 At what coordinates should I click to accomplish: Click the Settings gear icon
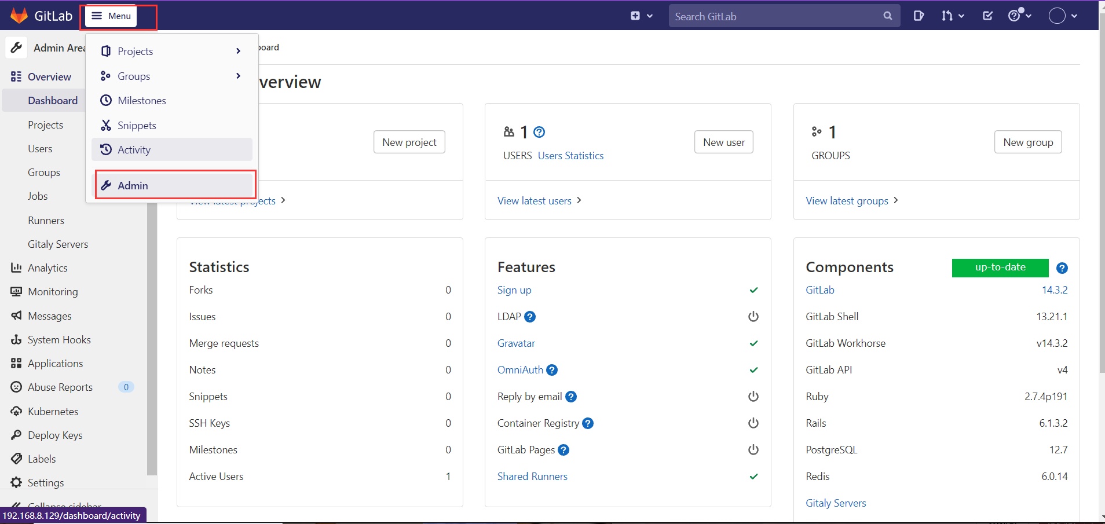click(16, 482)
